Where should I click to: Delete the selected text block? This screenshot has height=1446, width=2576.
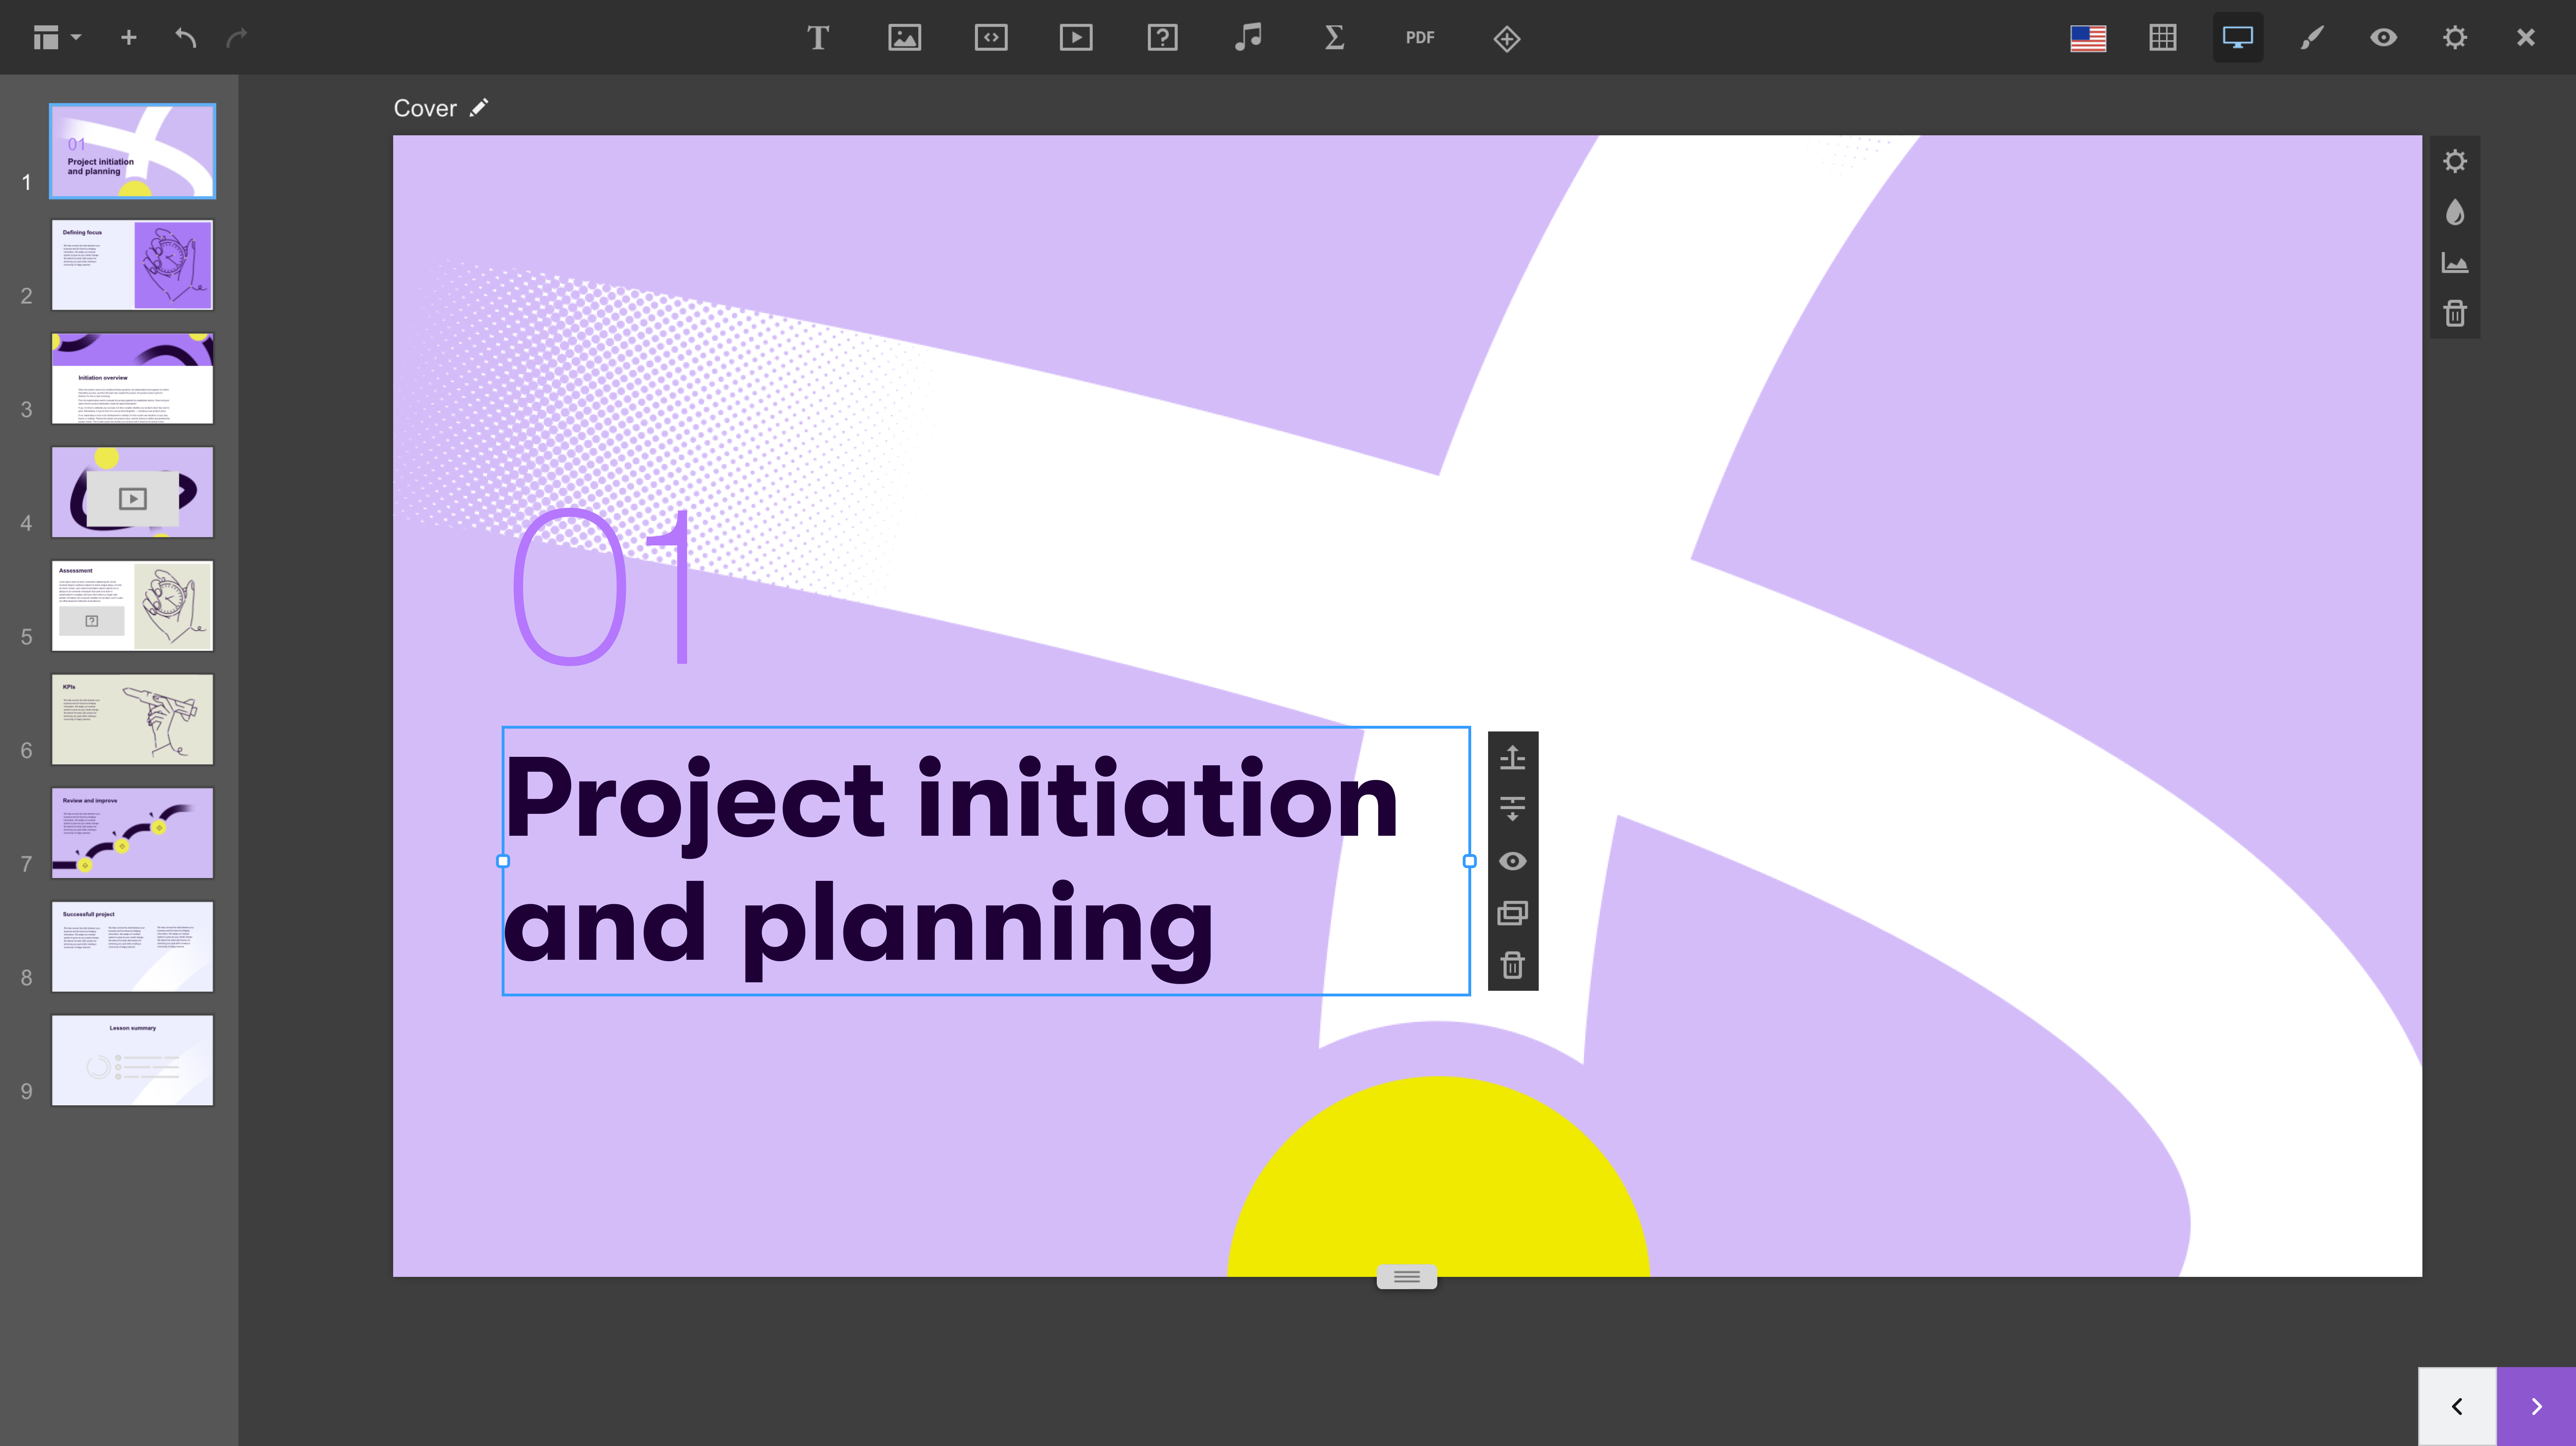pos(1513,965)
